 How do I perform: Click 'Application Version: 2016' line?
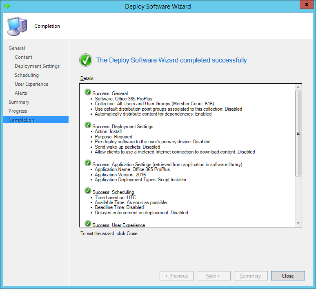click(x=120, y=175)
